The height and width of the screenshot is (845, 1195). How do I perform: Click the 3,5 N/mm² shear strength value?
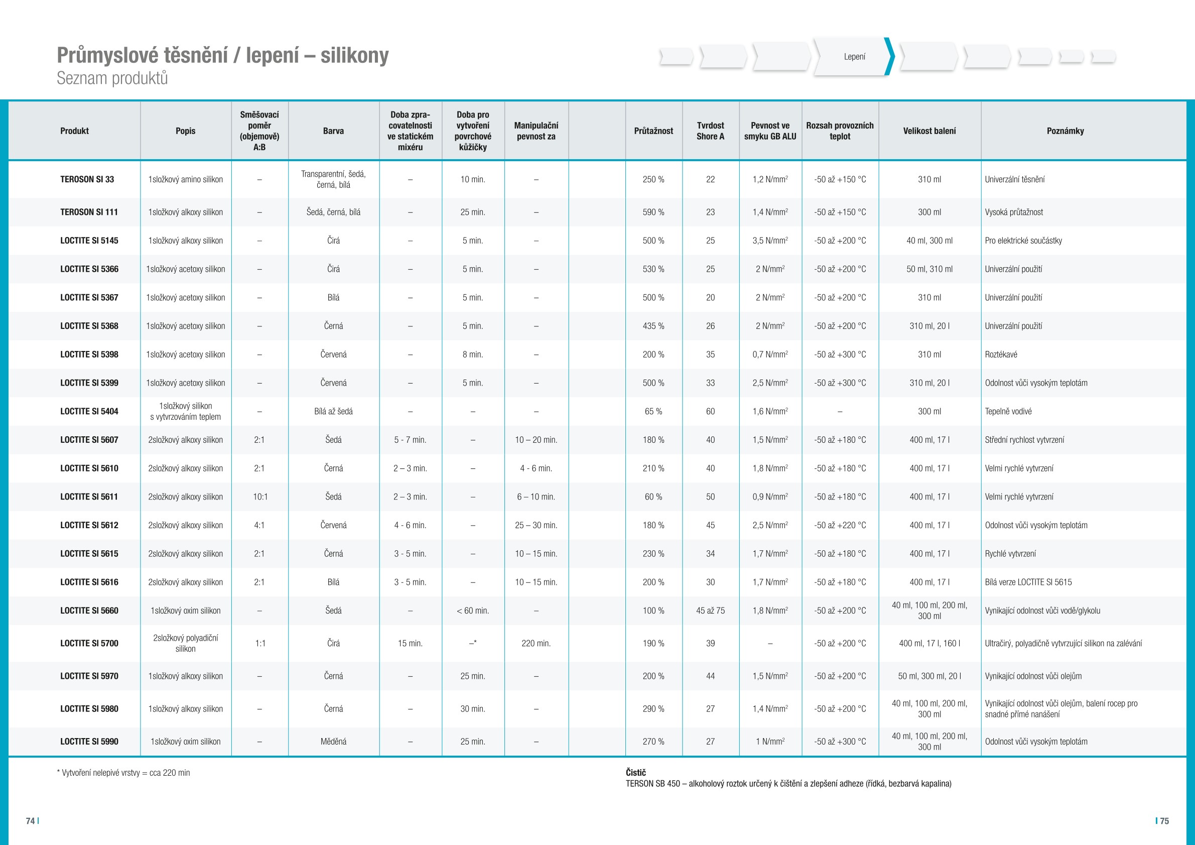(770, 240)
